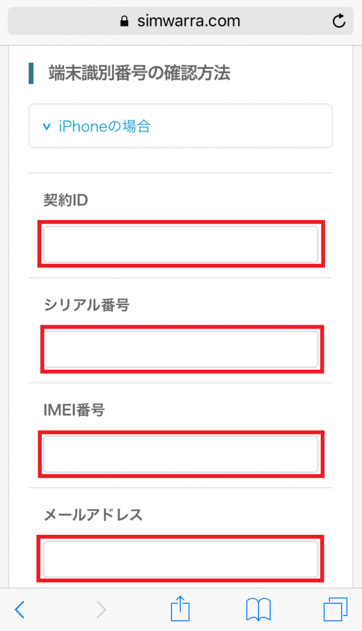362x631 pixels.
Task: Tap the iPhoneの場合 link text
Action: click(105, 126)
